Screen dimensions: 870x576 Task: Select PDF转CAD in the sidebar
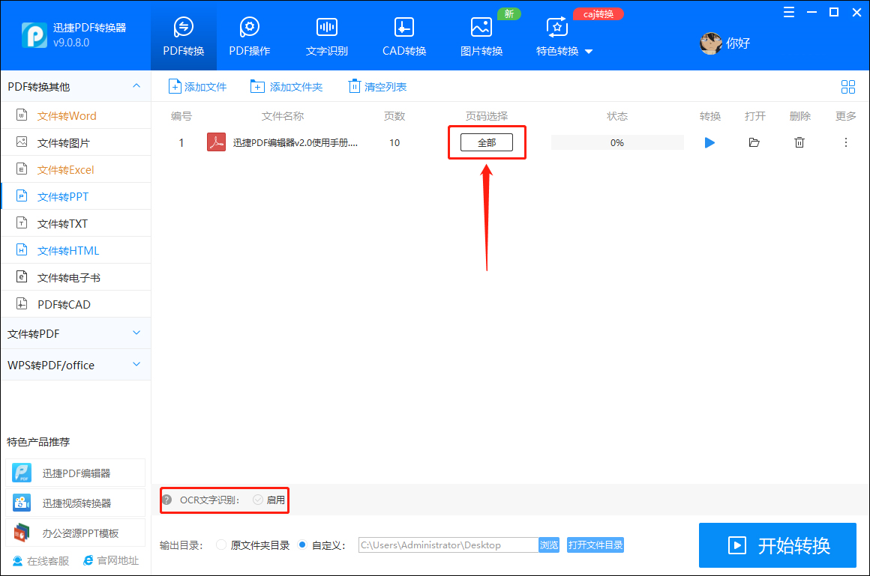(76, 304)
